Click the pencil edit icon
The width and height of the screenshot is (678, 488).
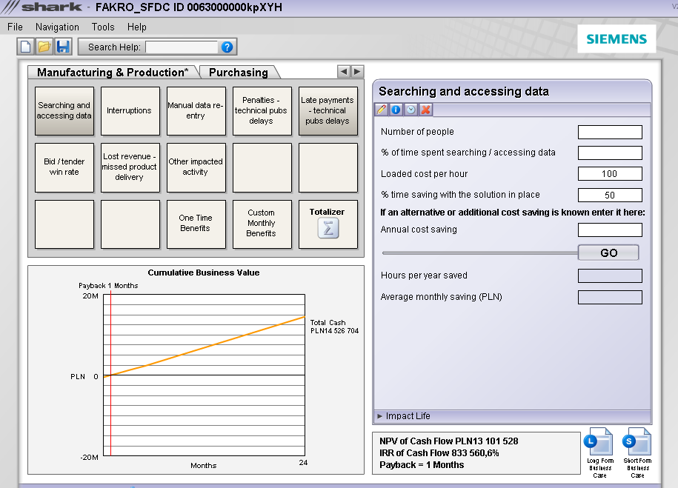[382, 110]
